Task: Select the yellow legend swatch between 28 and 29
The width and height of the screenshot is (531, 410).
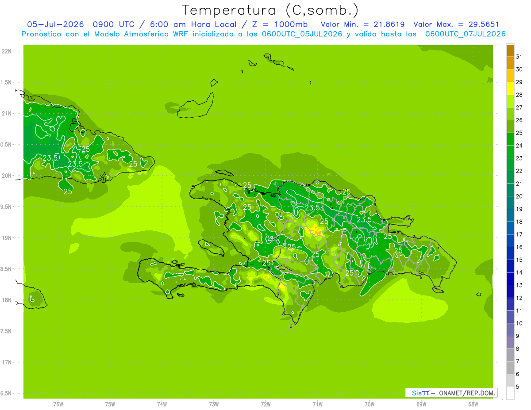Action: pos(510,88)
